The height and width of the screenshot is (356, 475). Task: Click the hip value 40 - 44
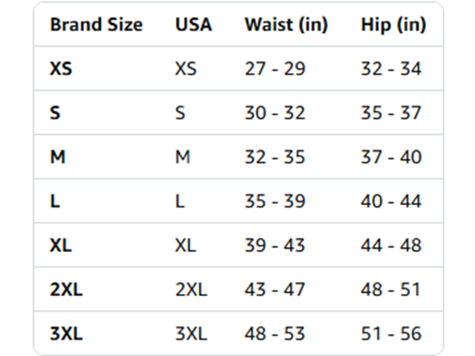[391, 201]
